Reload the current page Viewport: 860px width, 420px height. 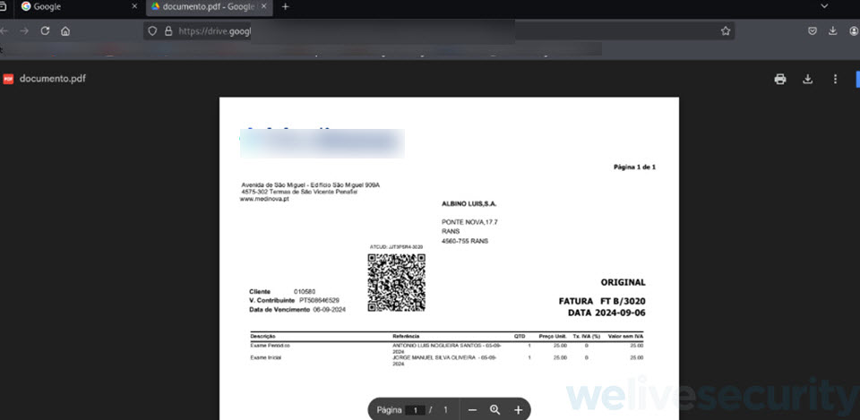(x=45, y=30)
